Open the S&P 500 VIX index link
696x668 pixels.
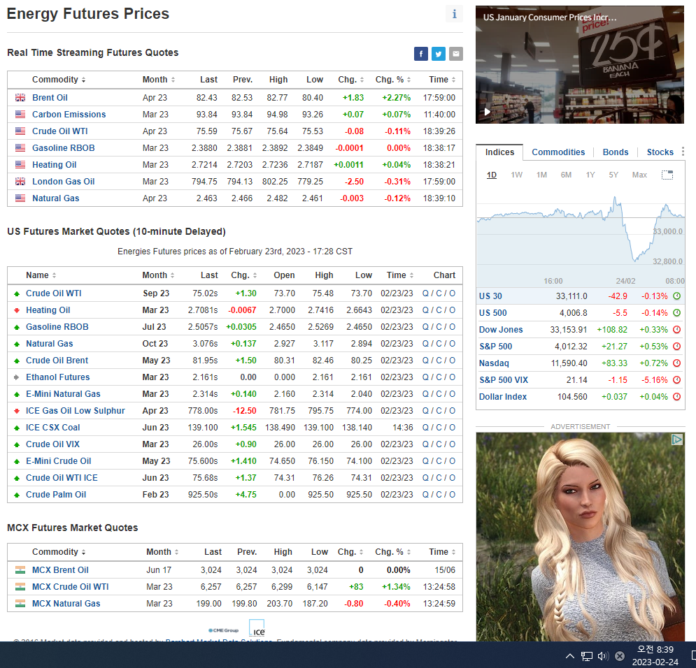tap(504, 380)
